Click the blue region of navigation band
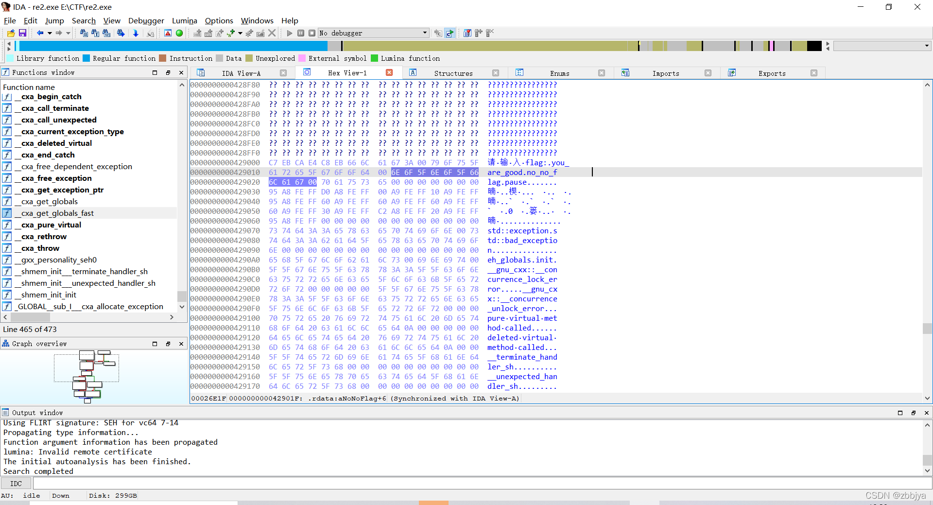Screen dimensions: 933x505 pyautogui.click(x=173, y=46)
